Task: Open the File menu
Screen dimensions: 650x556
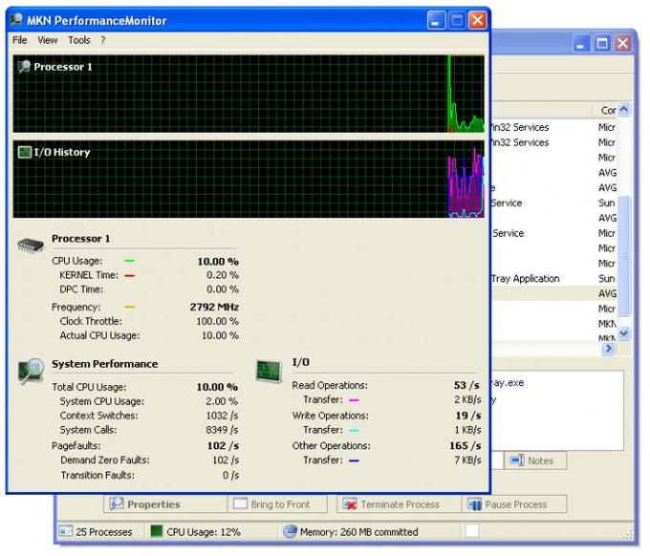Action: click(x=19, y=40)
